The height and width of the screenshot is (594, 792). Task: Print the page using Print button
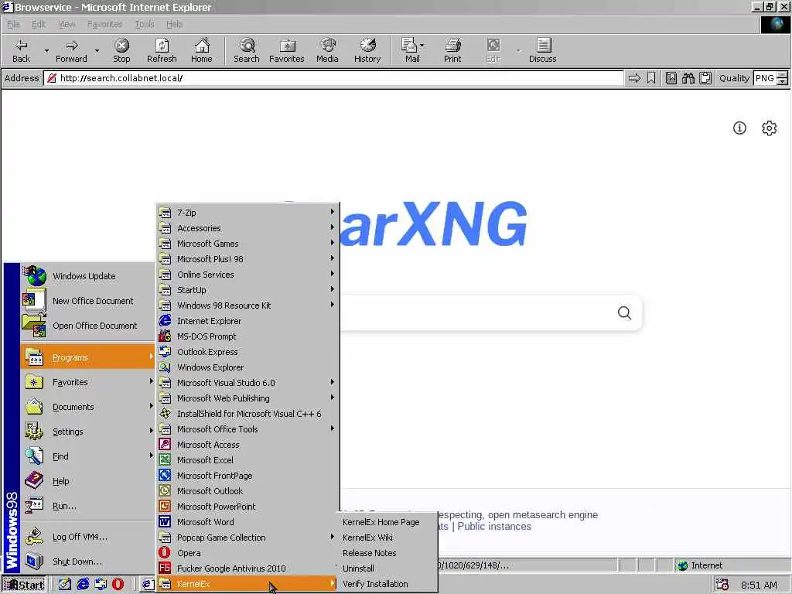[452, 50]
